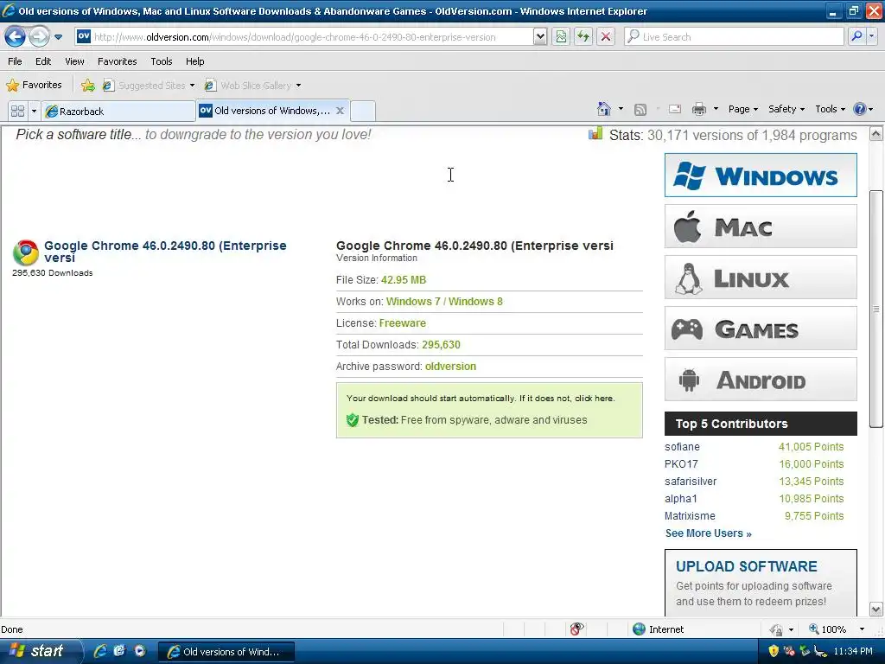The height and width of the screenshot is (664, 885).
Task: Close the Old versions of Windows tab
Action: coord(340,111)
